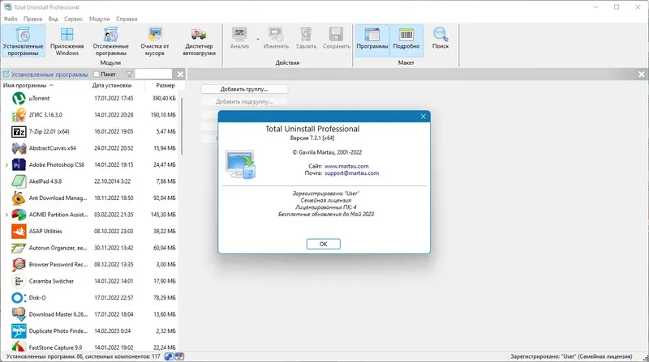Click the Добавить подгруппу button
The height and width of the screenshot is (362, 649).
click(244, 101)
